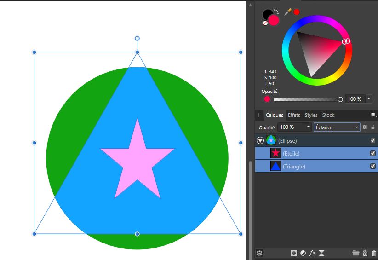Swap the stroke and fill colors
The height and width of the screenshot is (260, 378).
pyautogui.click(x=276, y=11)
